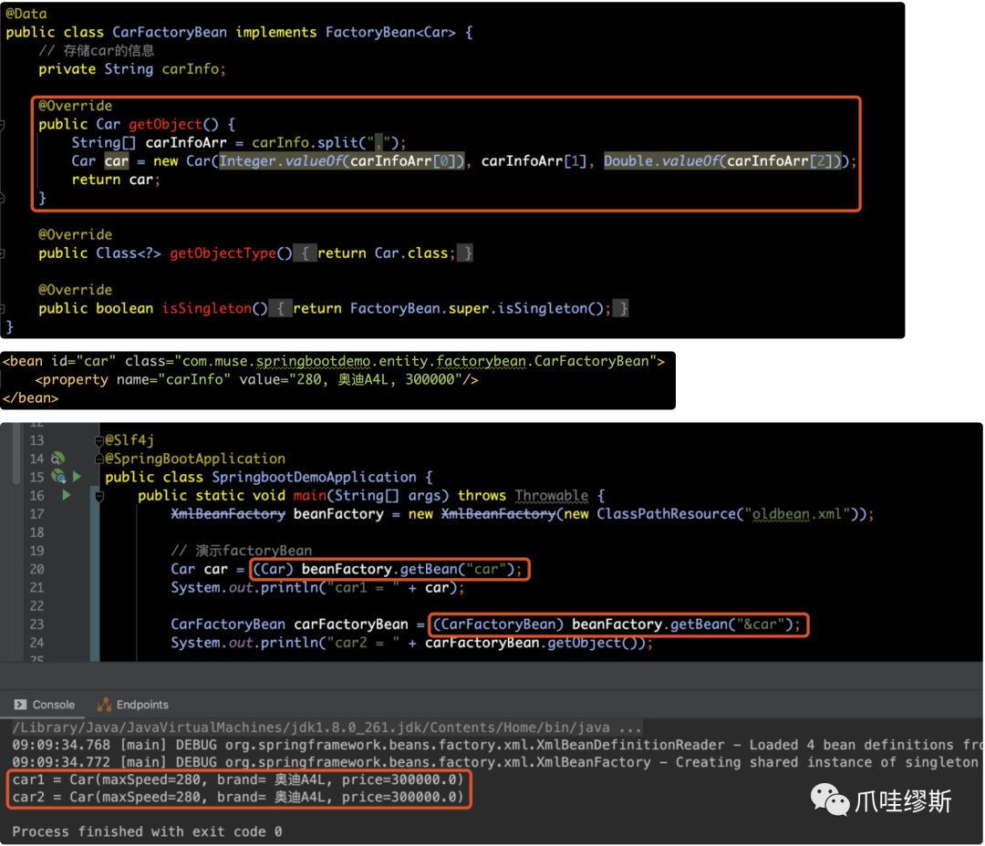Click the getObject method name
This screenshot has width=985, height=846.
[x=165, y=124]
